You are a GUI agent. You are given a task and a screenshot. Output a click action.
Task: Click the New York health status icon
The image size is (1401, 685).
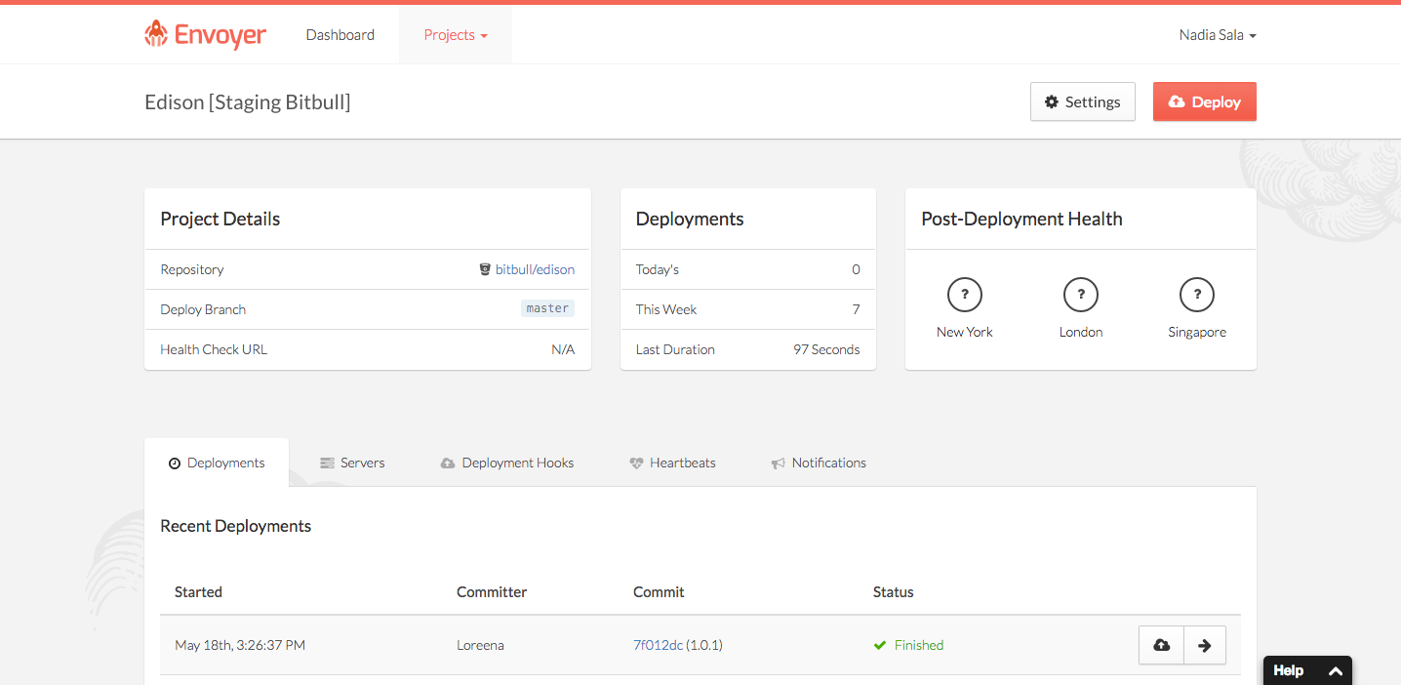tap(965, 294)
